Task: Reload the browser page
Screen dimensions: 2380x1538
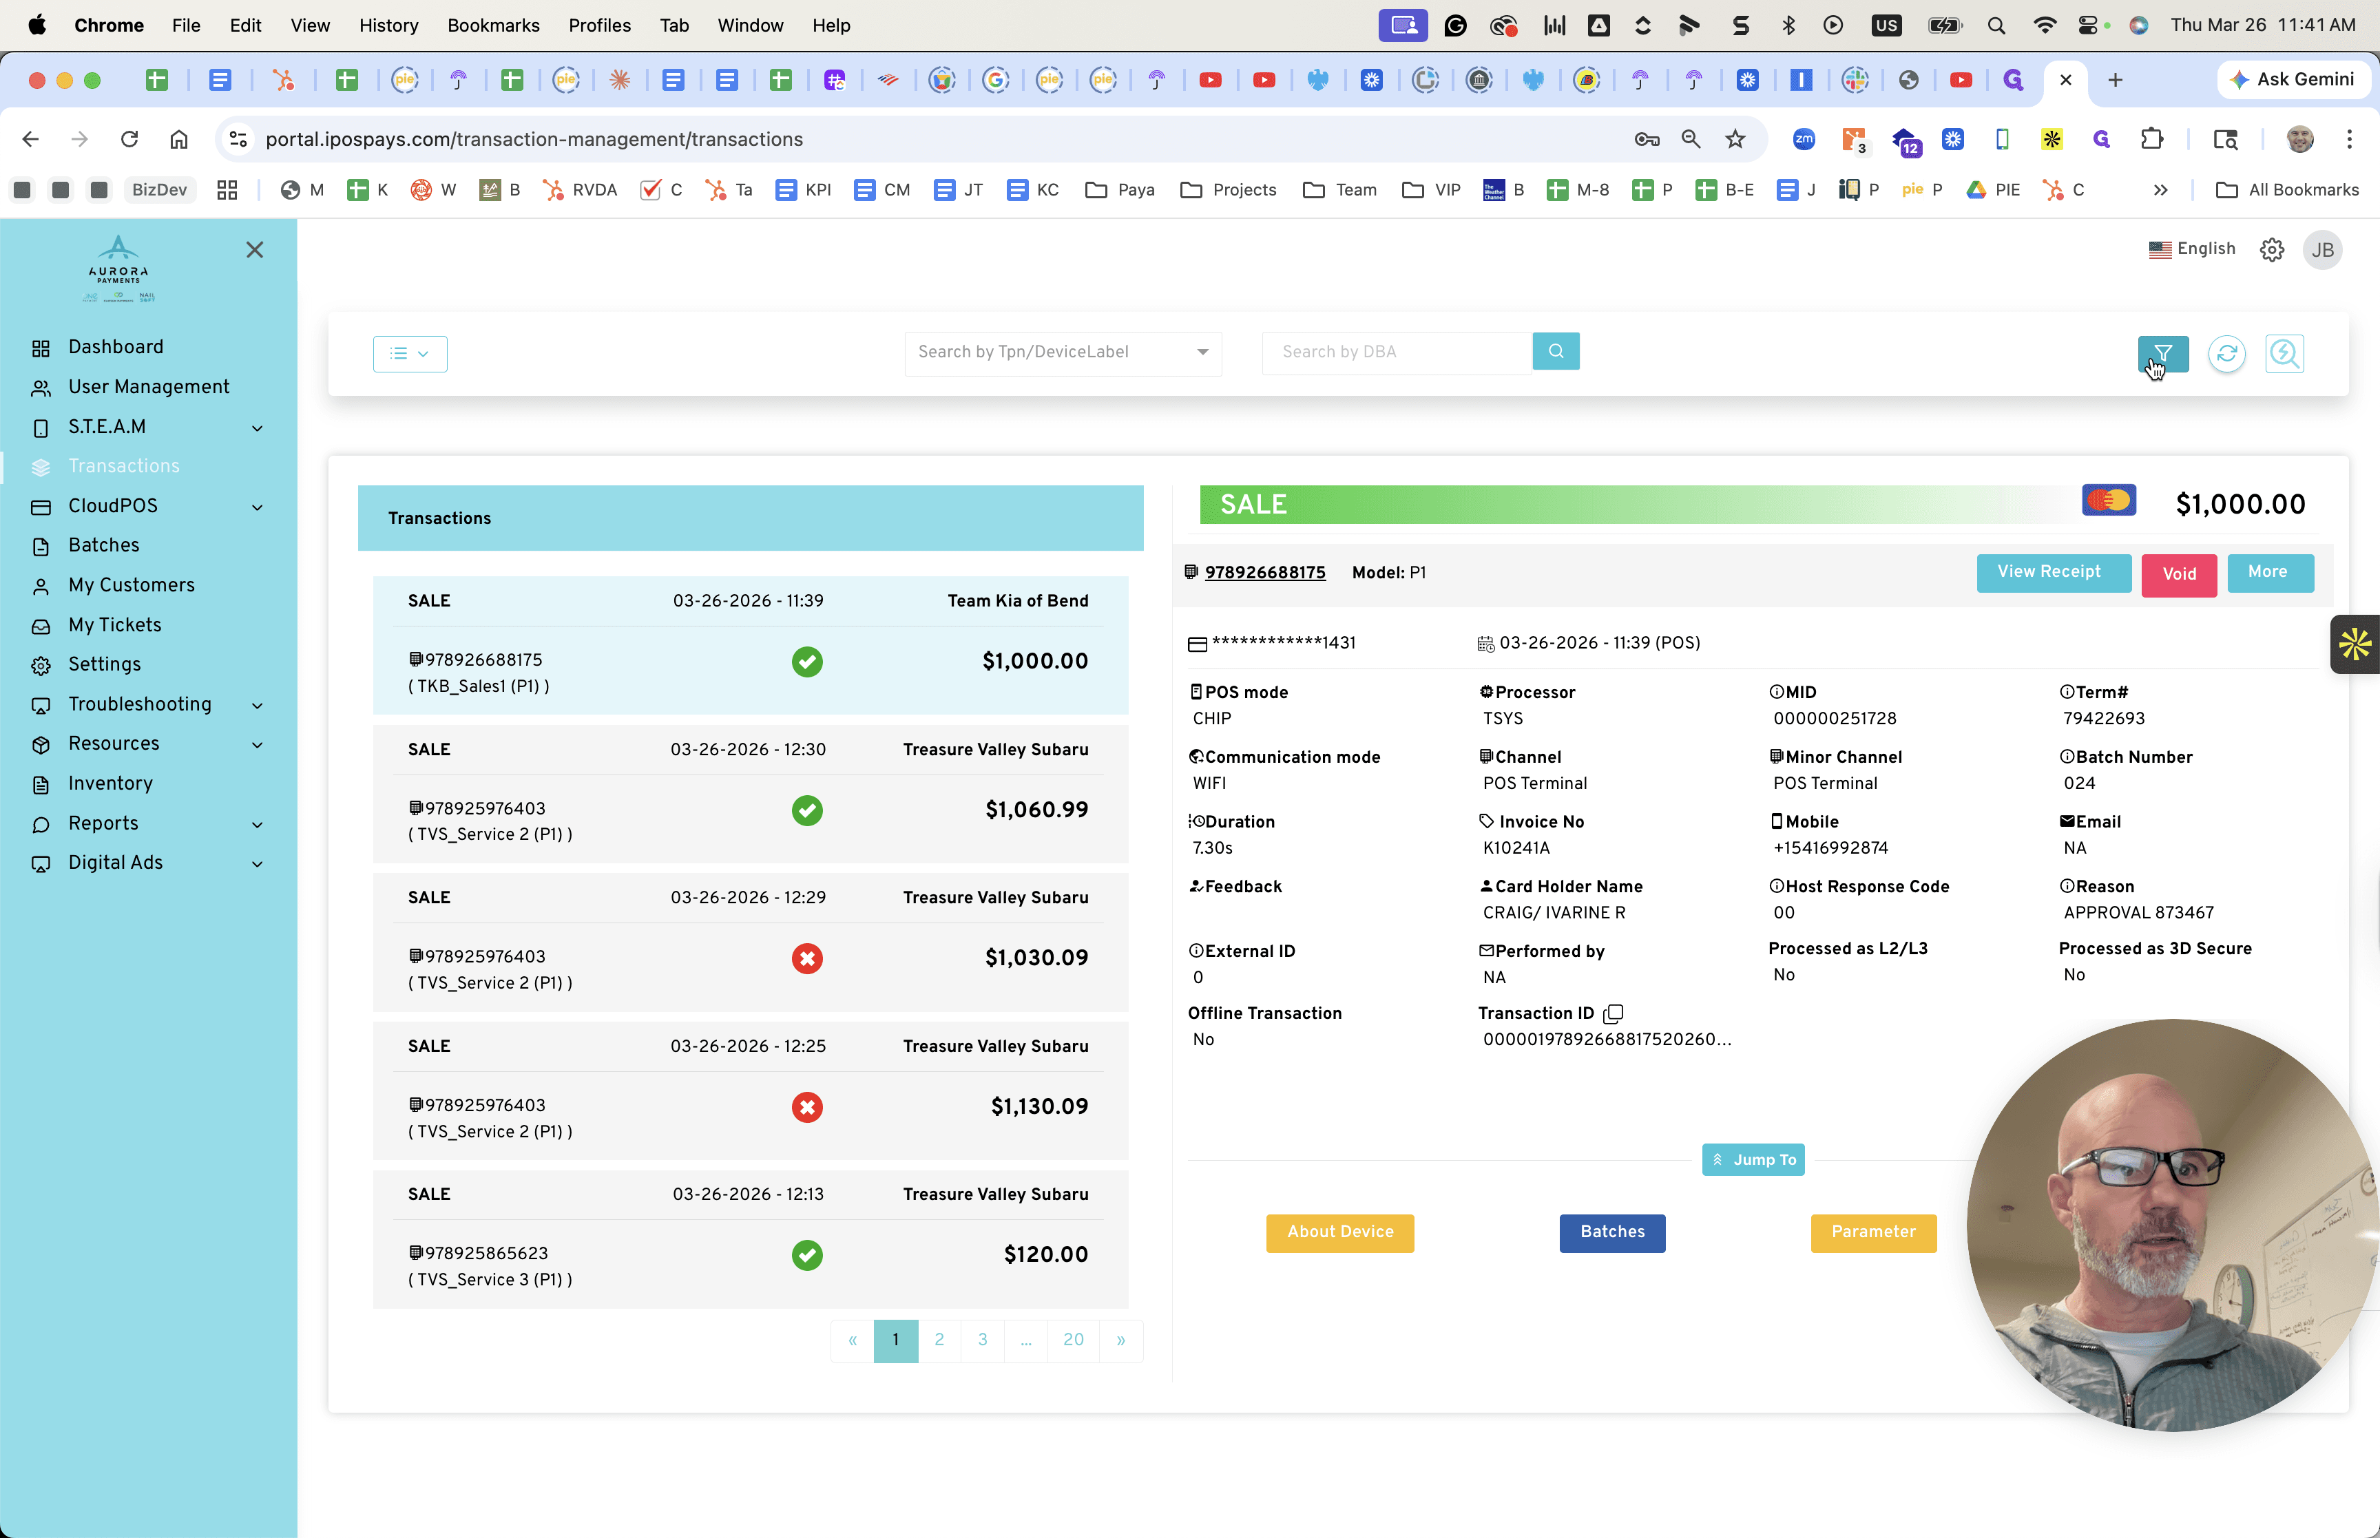Action: tap(129, 140)
